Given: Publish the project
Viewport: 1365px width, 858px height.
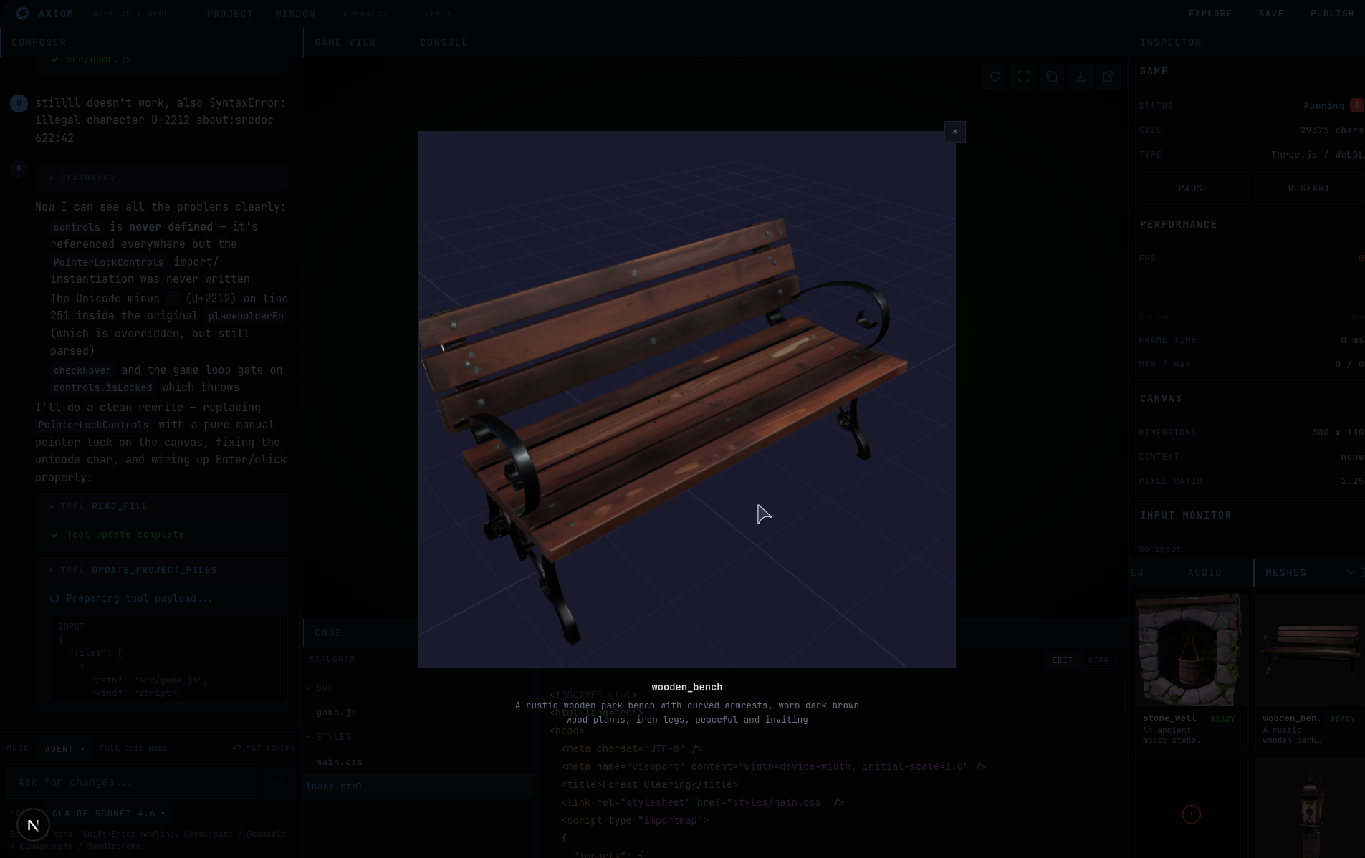Looking at the screenshot, I should click(1332, 14).
